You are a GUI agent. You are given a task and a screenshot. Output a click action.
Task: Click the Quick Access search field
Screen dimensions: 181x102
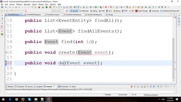pyautogui.click(x=57, y=11)
